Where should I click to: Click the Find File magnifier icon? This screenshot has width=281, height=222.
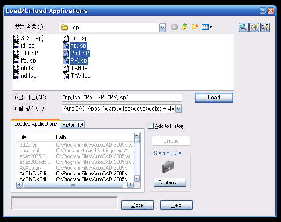coord(243,28)
